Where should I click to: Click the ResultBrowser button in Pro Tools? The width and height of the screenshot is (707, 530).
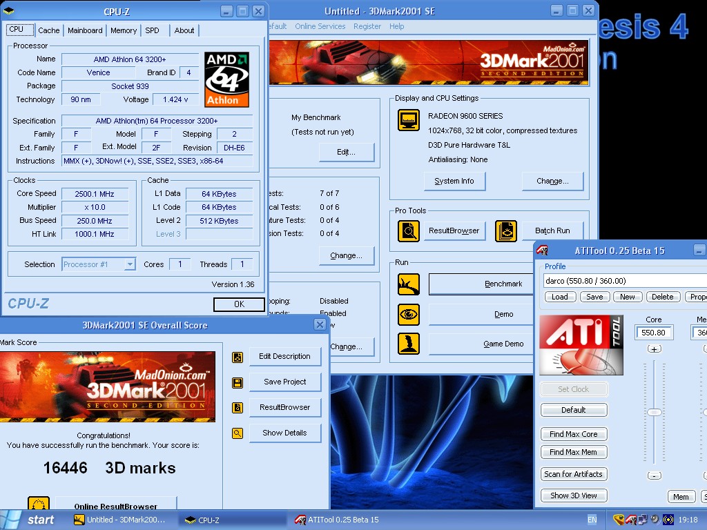[454, 230]
